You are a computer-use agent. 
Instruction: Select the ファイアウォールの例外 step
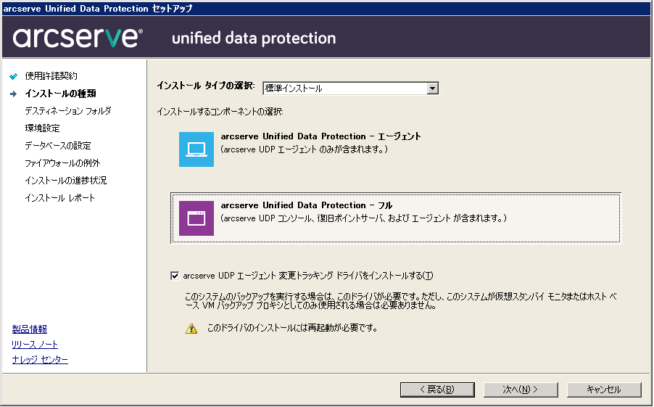(x=62, y=163)
